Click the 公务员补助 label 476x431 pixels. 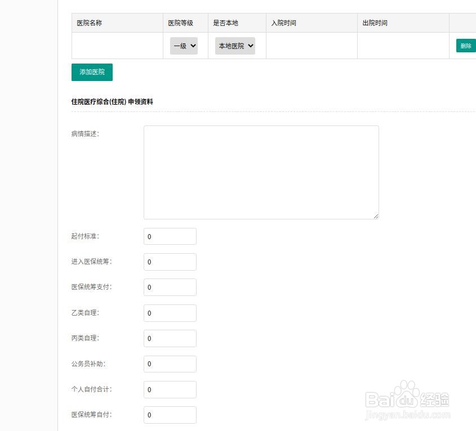point(88,363)
